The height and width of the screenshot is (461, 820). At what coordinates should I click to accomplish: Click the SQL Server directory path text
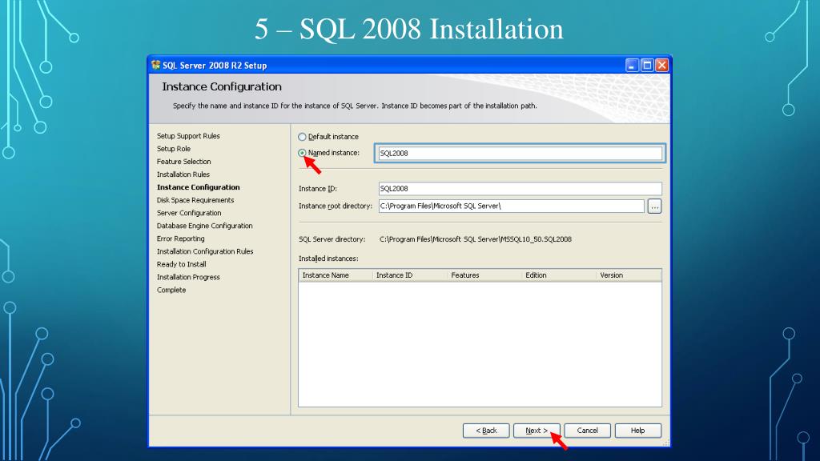(x=476, y=239)
